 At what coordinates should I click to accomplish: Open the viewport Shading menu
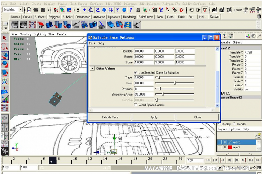26,34
